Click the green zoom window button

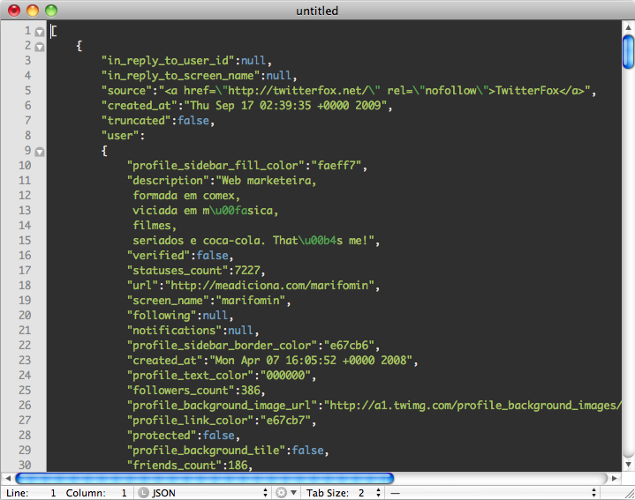coord(50,11)
